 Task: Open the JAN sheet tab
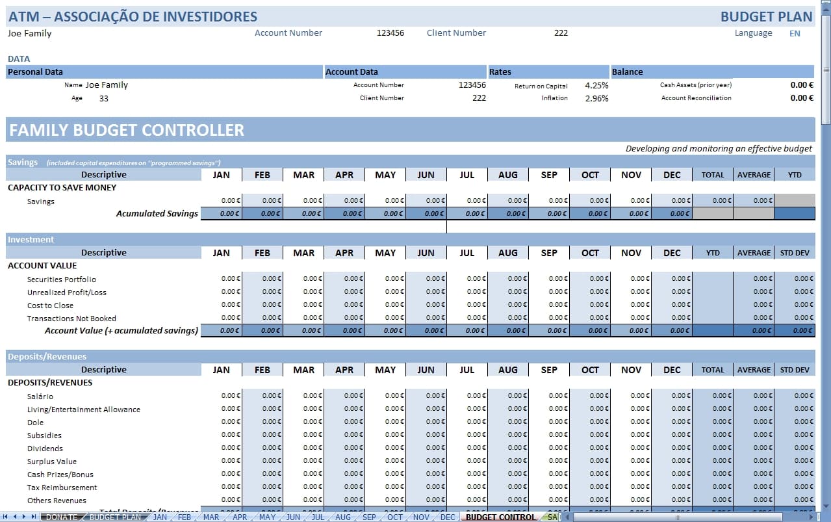pyautogui.click(x=160, y=517)
